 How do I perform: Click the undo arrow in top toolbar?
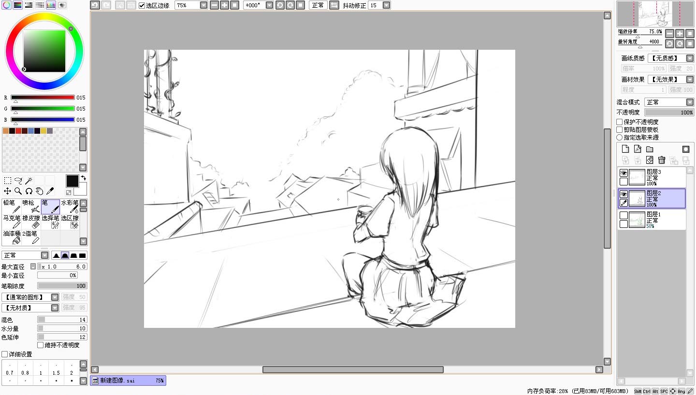(x=95, y=5)
